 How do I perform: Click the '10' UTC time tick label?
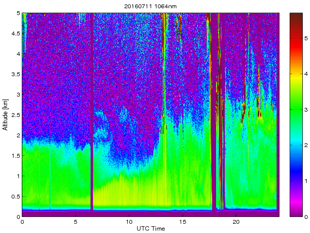click(129, 222)
